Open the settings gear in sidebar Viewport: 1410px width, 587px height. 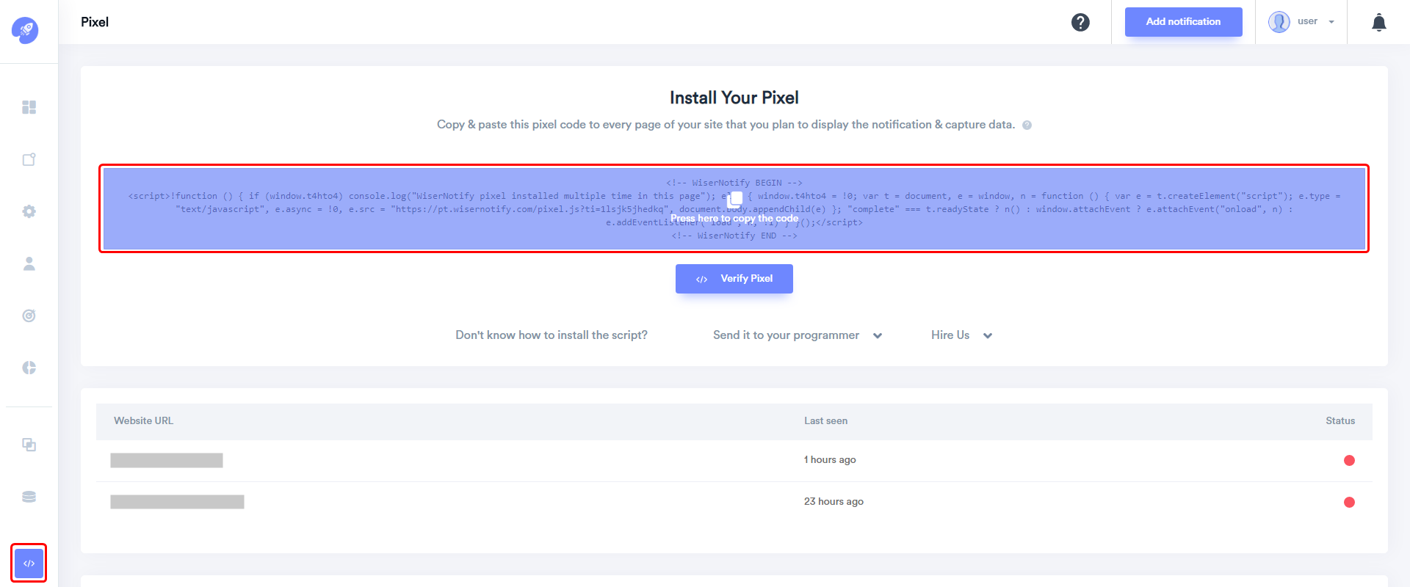29,211
